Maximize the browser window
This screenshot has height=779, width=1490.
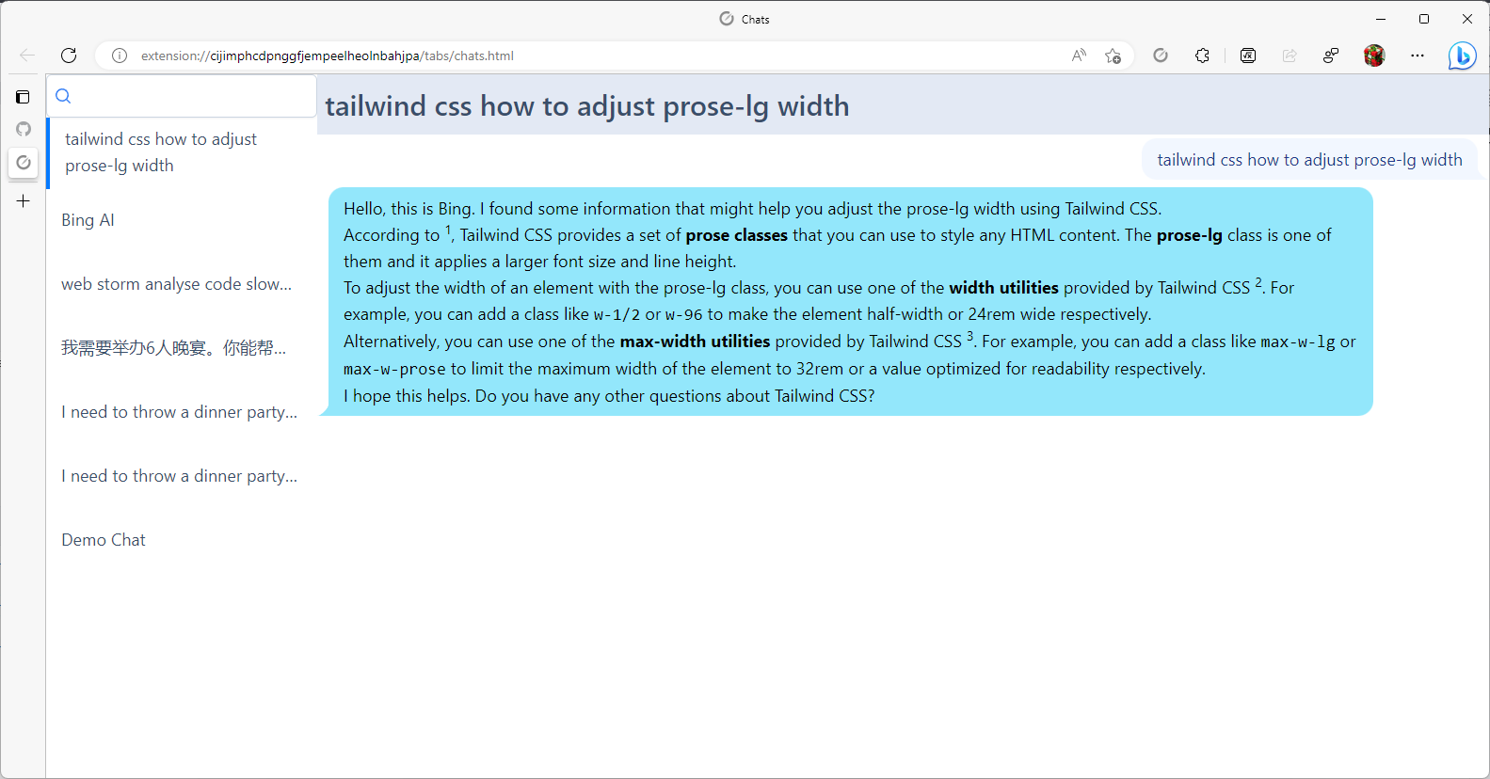pyautogui.click(x=1424, y=19)
